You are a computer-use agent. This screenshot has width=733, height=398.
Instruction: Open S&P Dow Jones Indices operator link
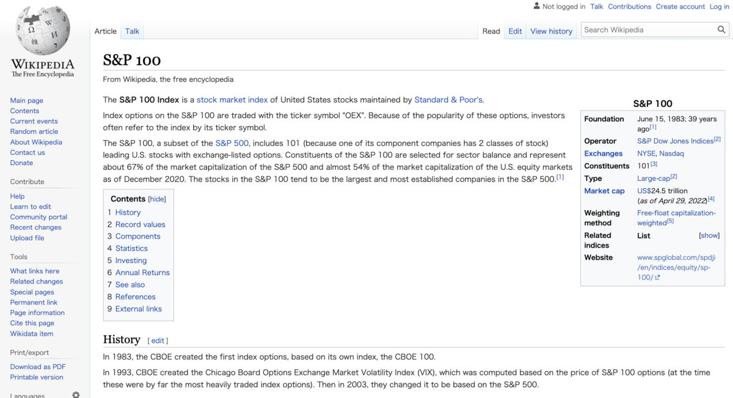point(675,141)
